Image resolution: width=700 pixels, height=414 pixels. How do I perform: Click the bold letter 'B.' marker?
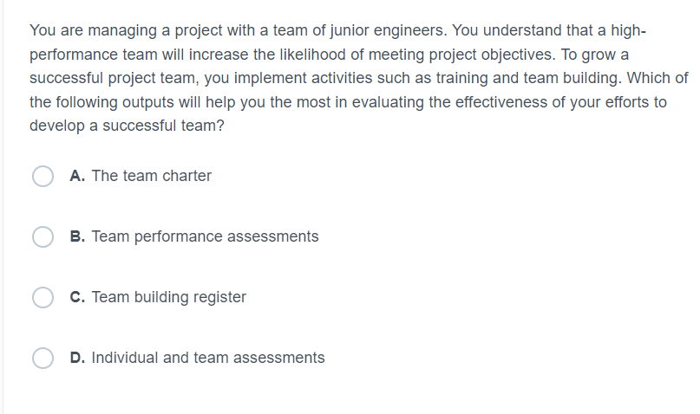coord(77,236)
